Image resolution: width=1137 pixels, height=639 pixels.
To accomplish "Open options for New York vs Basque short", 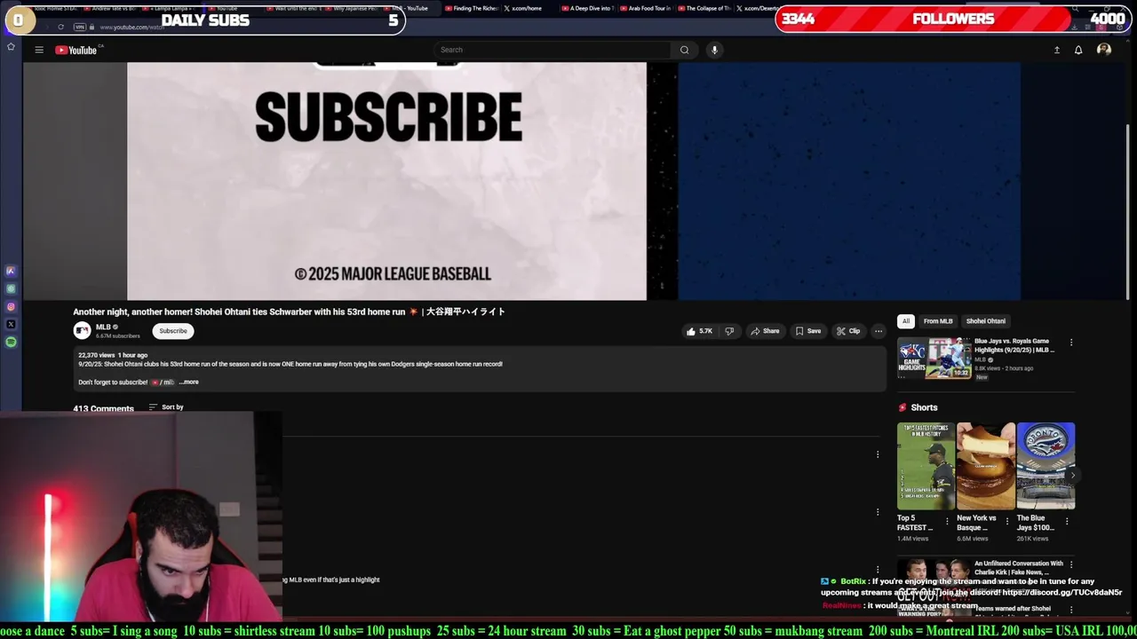I will click(x=1006, y=522).
